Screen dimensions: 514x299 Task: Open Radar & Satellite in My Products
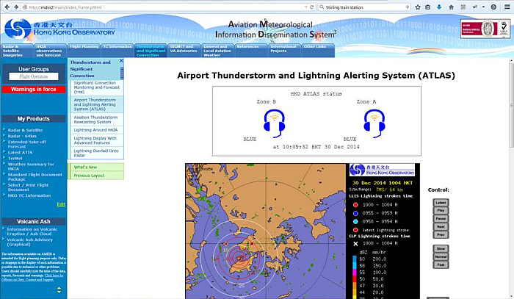click(25, 130)
